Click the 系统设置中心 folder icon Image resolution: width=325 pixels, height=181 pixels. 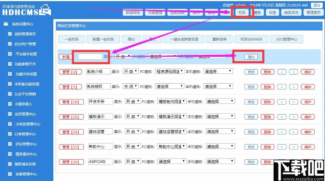coord(6,24)
